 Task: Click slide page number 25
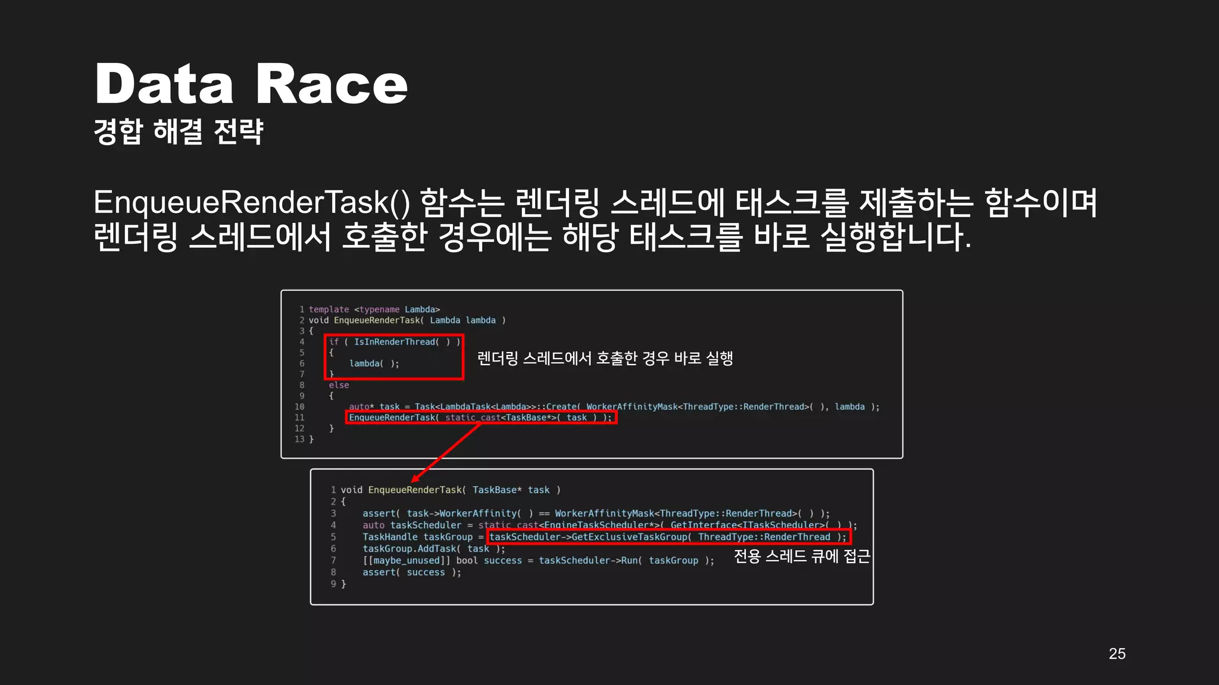(1117, 653)
